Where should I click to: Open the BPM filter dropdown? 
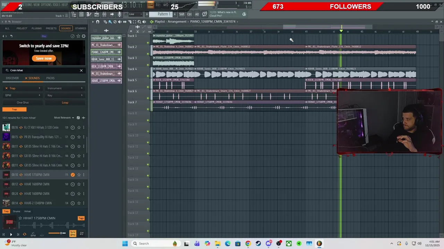(x=23, y=95)
